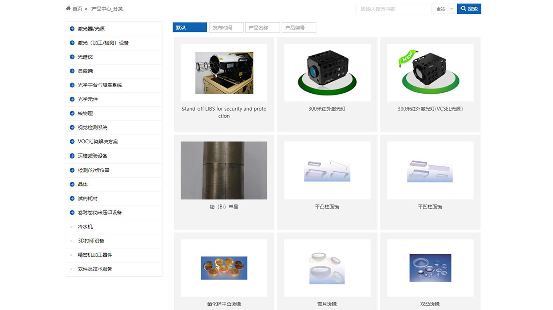Click plus icon beside 环境试验设备
553x310 pixels.
[72, 156]
